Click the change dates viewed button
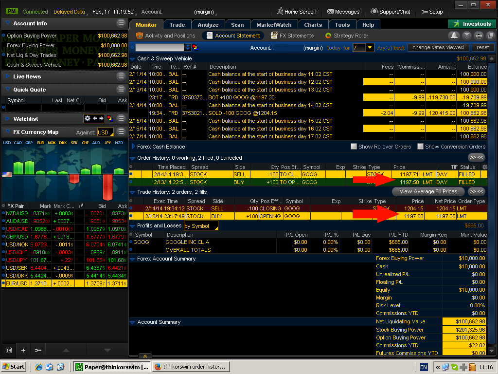Image resolution: width=498 pixels, height=374 pixels. [438, 47]
